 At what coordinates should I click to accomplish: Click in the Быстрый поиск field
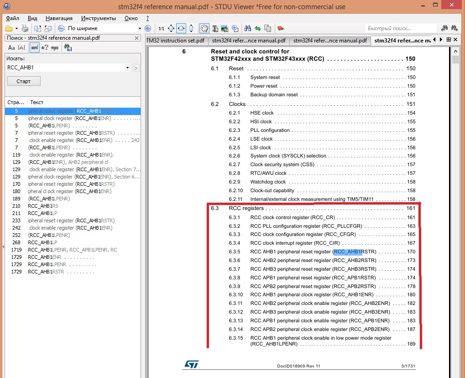coord(401,28)
